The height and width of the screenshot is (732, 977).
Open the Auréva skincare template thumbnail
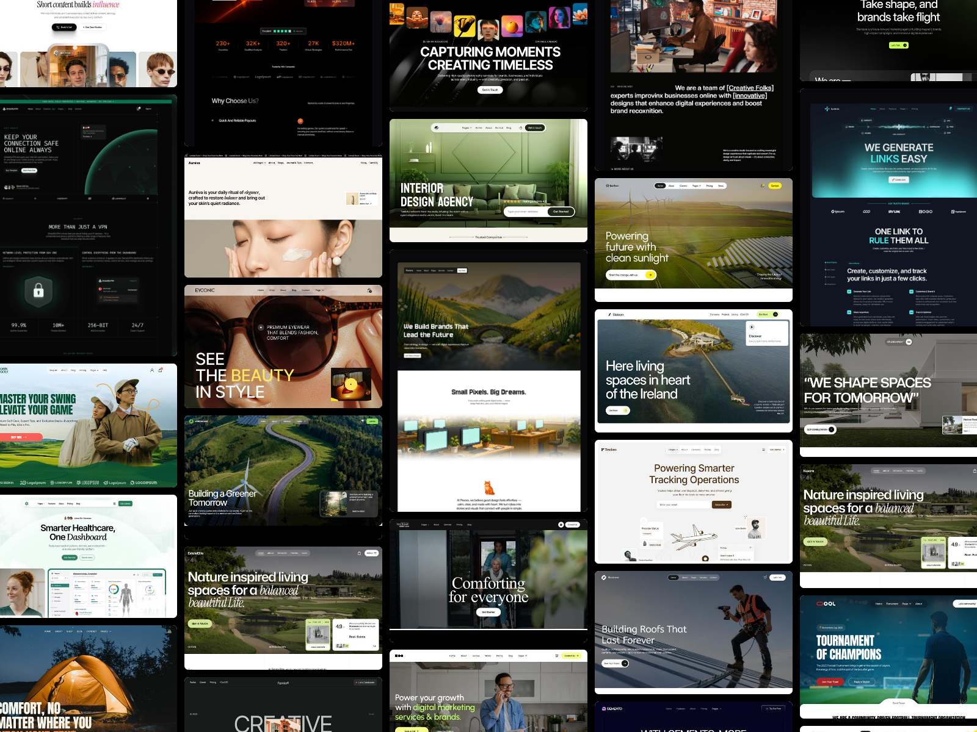coord(283,217)
